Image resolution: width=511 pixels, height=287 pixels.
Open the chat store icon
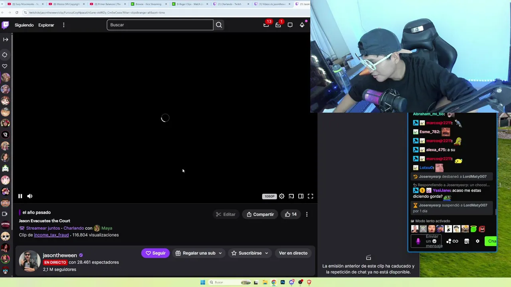point(466,241)
